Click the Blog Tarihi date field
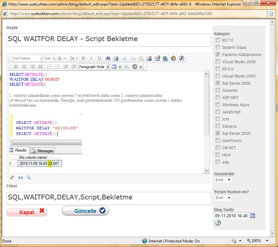The width and height of the screenshot is (278, 247). point(231,216)
